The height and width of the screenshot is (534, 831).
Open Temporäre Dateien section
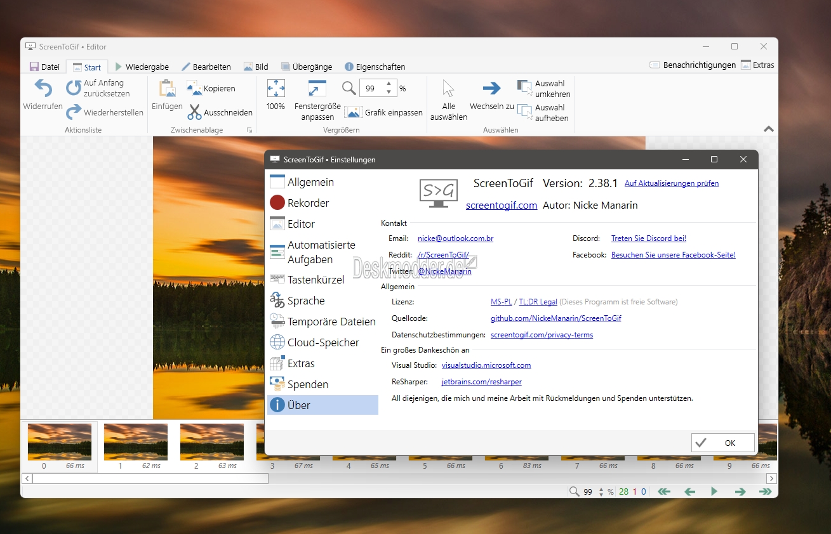(322, 322)
